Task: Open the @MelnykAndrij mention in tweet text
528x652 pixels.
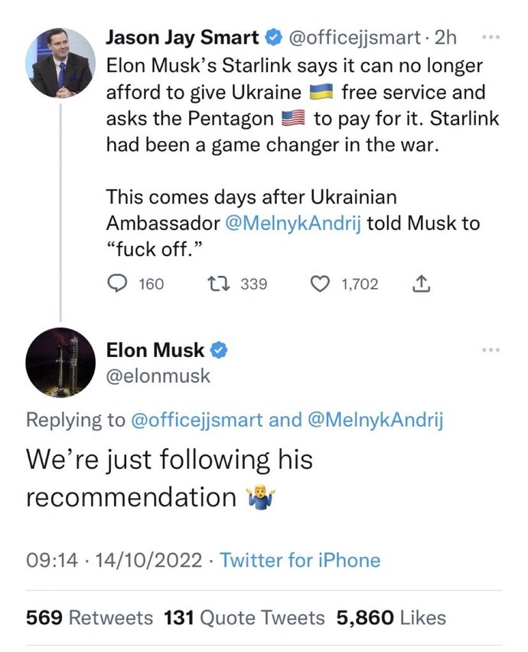Action: (293, 223)
